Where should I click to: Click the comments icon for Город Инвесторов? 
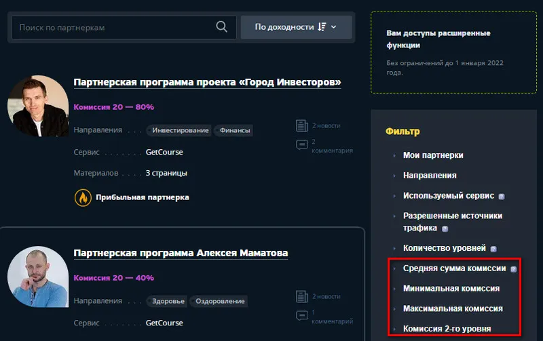point(302,145)
